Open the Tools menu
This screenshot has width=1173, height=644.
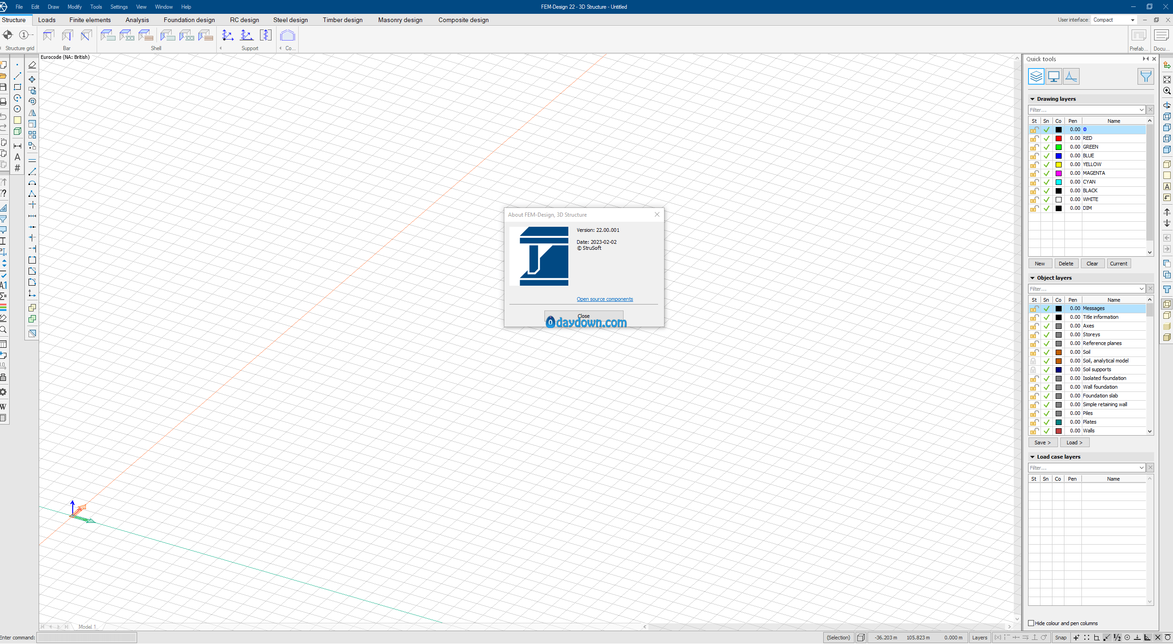click(96, 7)
